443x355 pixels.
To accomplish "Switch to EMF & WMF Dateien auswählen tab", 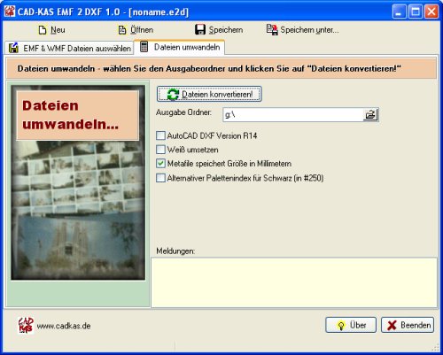I will point(69,48).
